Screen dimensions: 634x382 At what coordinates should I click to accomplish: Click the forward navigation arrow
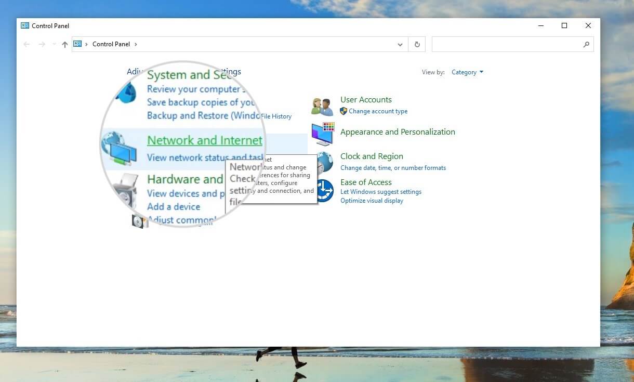click(x=42, y=45)
